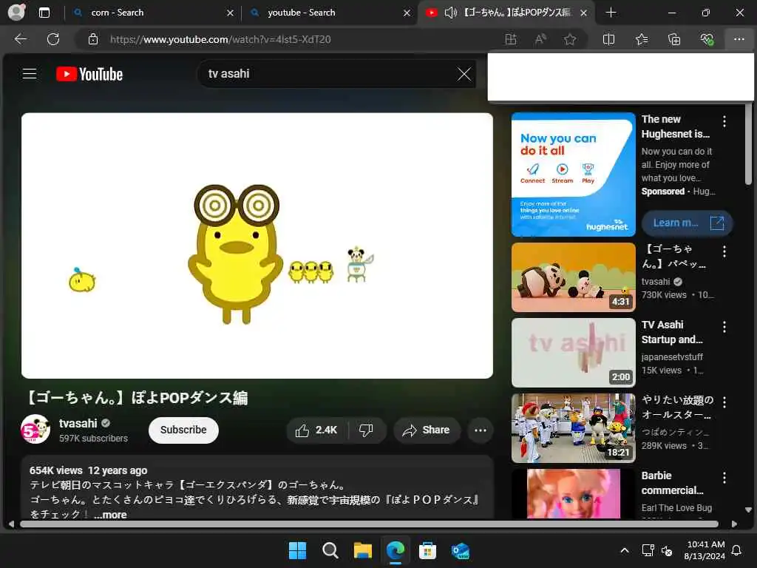757x568 pixels.
Task: Add this page to favorites star
Action: pyautogui.click(x=570, y=40)
